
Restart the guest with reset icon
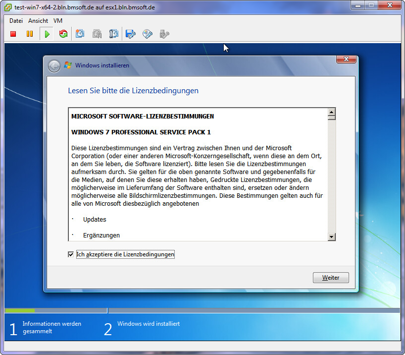pyautogui.click(x=63, y=34)
